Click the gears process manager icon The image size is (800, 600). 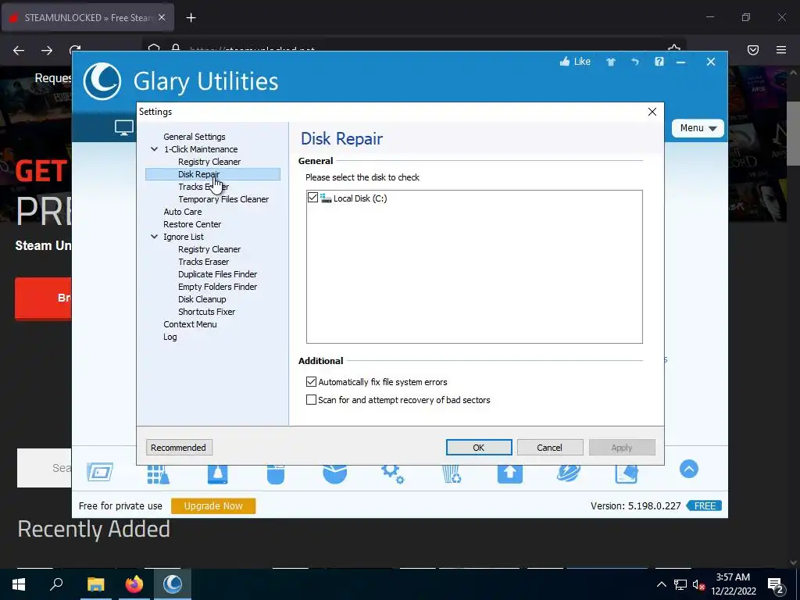pos(393,474)
